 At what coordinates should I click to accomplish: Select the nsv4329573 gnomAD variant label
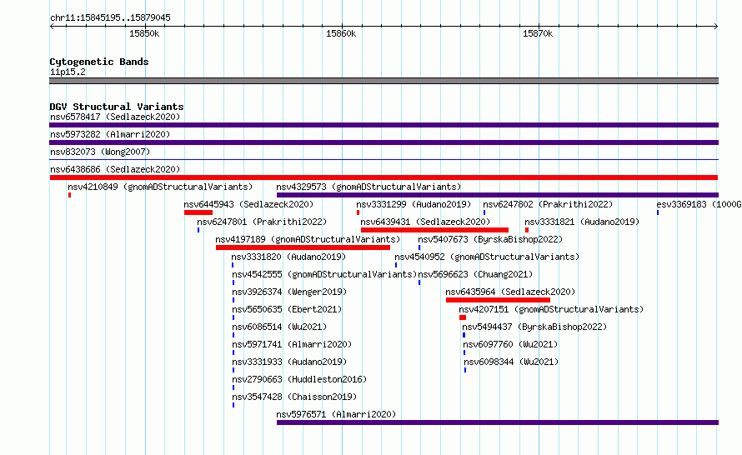(x=368, y=187)
